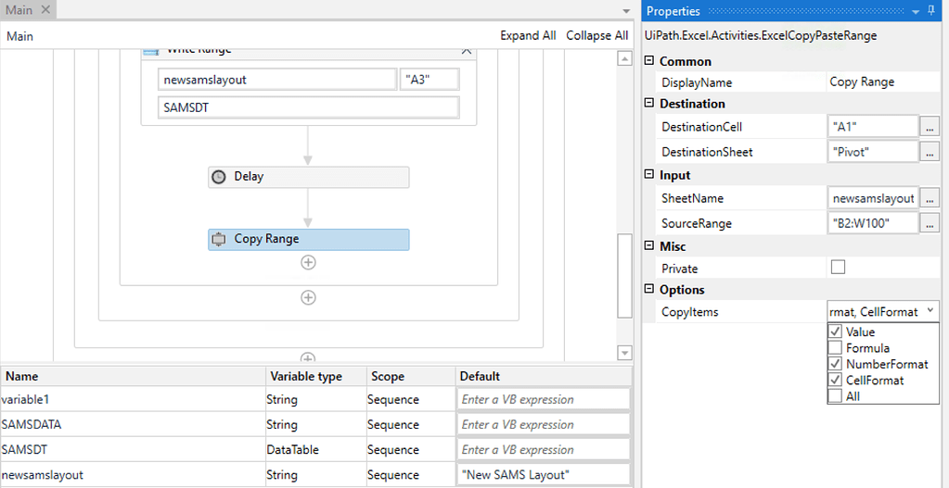Select SAMSDT variable row name
The width and height of the screenshot is (949, 488).
tap(24, 450)
